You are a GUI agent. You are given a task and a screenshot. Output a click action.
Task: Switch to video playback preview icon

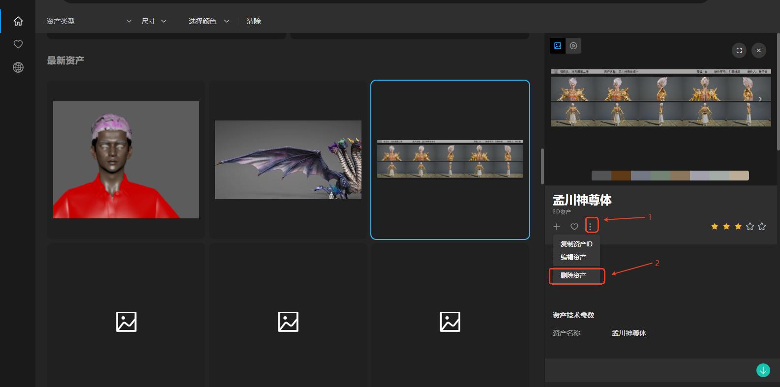tap(573, 46)
